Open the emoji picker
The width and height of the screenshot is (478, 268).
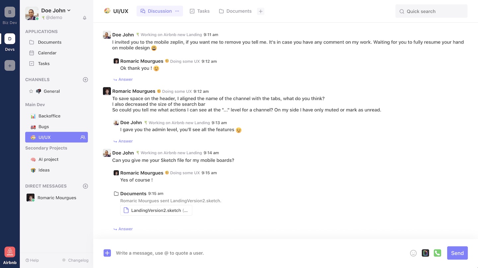(x=413, y=253)
